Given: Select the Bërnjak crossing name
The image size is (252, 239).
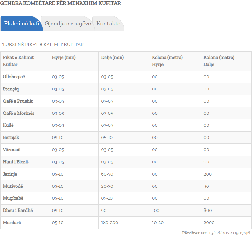Looking at the screenshot, I should tap(11, 137).
